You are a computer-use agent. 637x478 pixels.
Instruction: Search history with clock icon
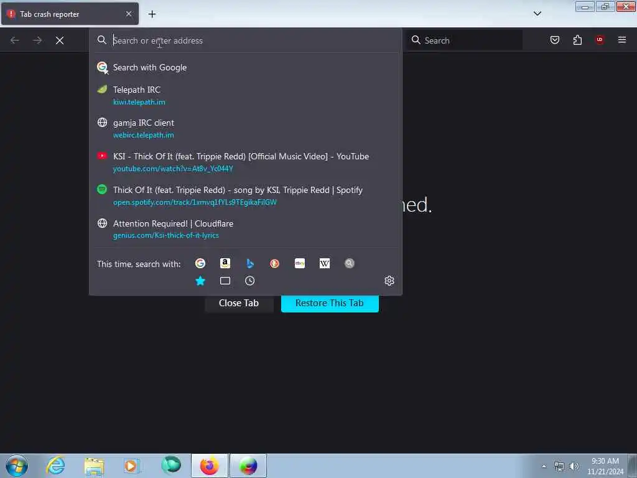250,281
